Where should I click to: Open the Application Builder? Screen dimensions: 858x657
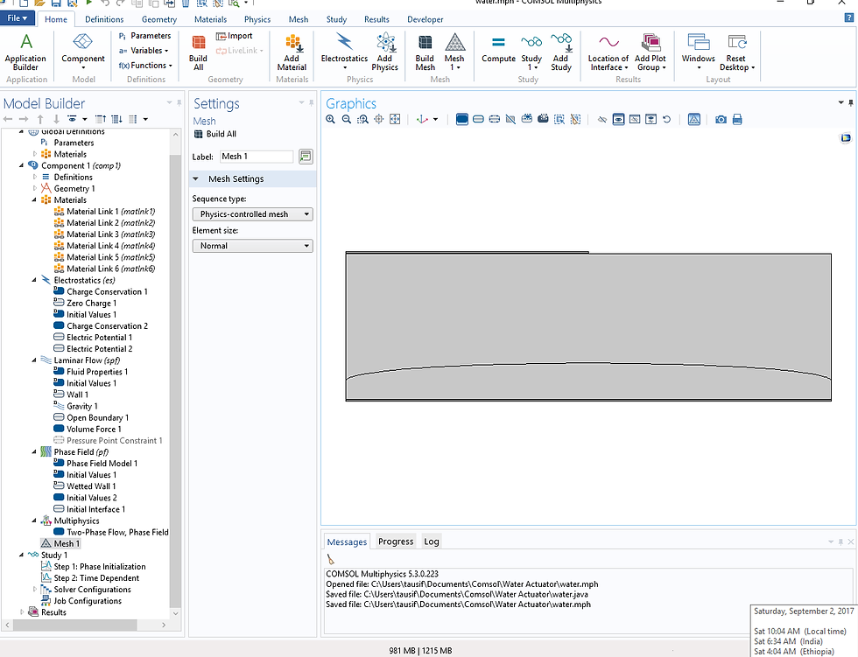click(25, 52)
